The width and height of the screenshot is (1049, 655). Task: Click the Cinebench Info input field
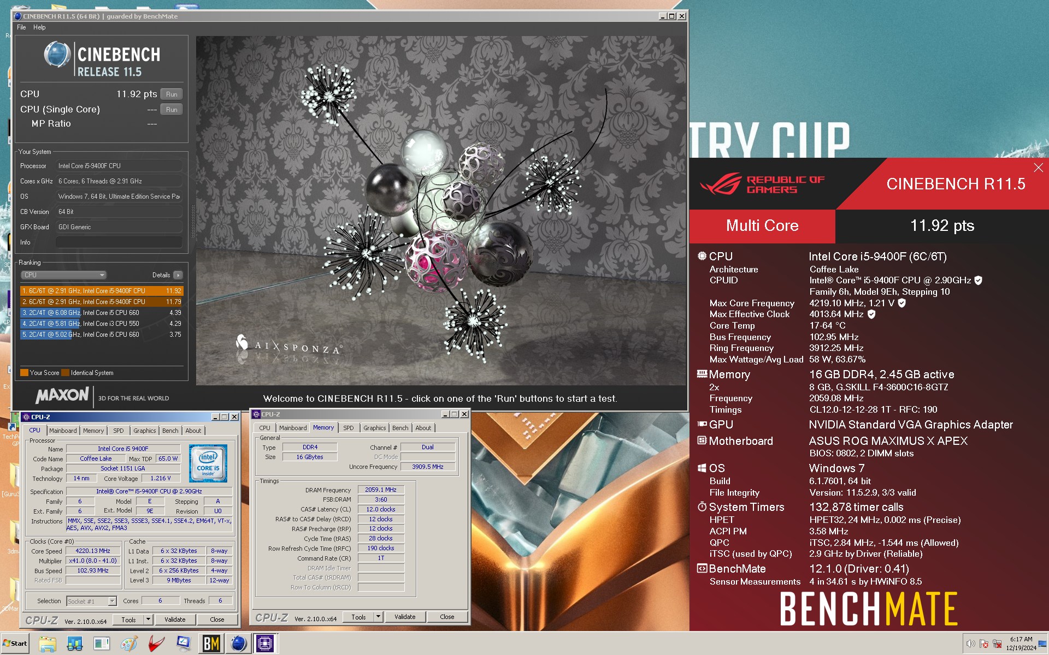(x=119, y=242)
